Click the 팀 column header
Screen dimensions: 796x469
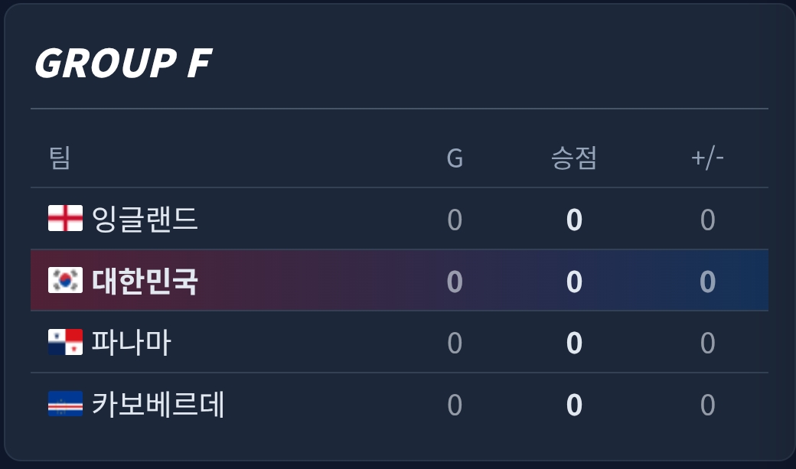pyautogui.click(x=60, y=158)
